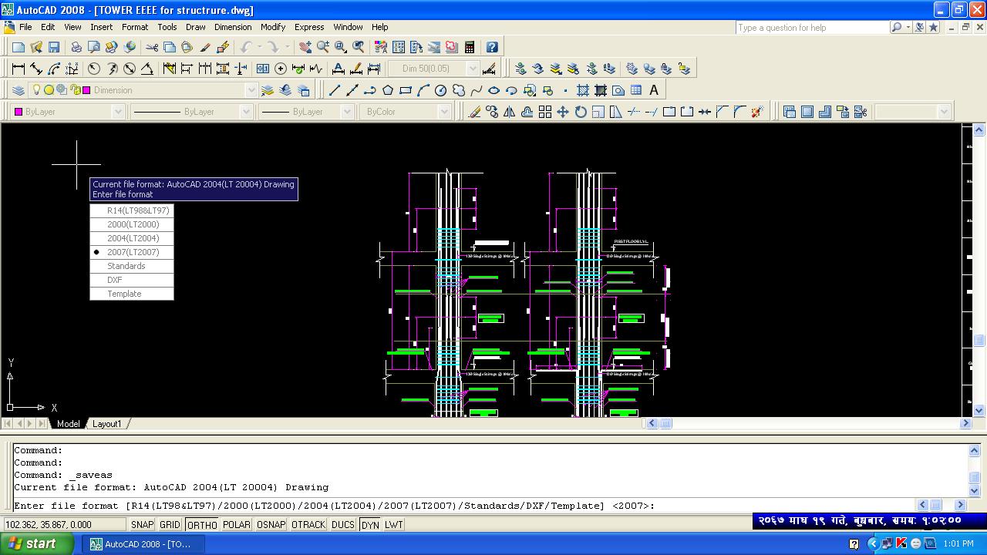Click the Help question mark icon
This screenshot has width=987, height=555.
pyautogui.click(x=492, y=47)
